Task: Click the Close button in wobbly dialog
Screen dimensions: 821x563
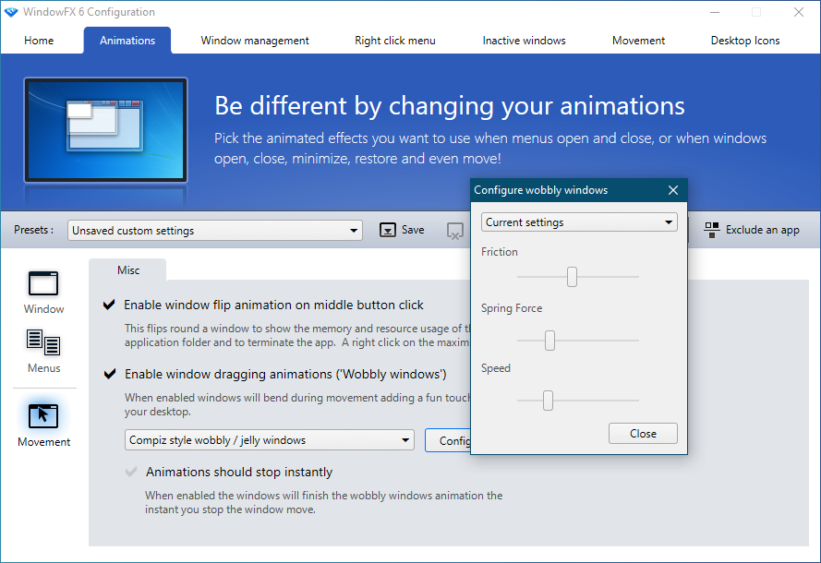Action: pos(643,433)
